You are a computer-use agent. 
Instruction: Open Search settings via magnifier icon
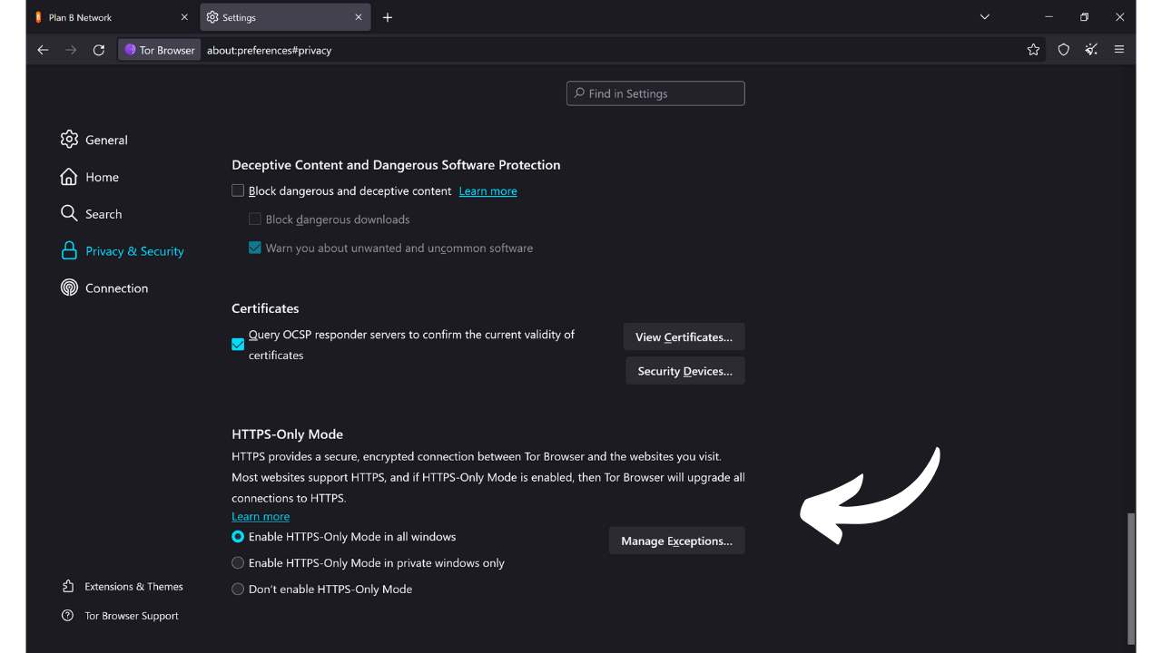click(x=69, y=213)
